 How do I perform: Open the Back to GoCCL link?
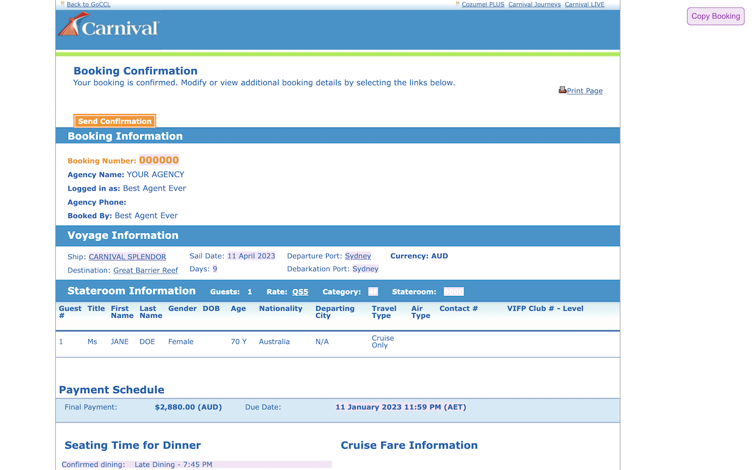(88, 4)
